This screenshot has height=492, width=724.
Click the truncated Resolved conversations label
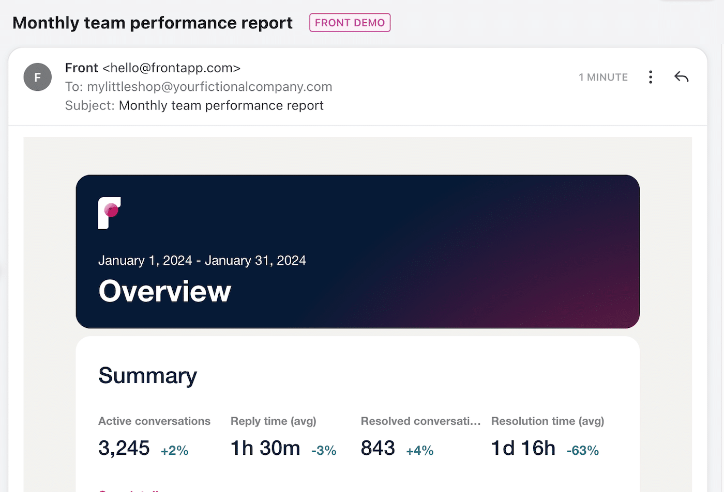[420, 421]
